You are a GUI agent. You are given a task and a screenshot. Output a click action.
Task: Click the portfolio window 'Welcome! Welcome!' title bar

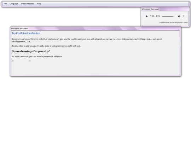click(x=95, y=29)
